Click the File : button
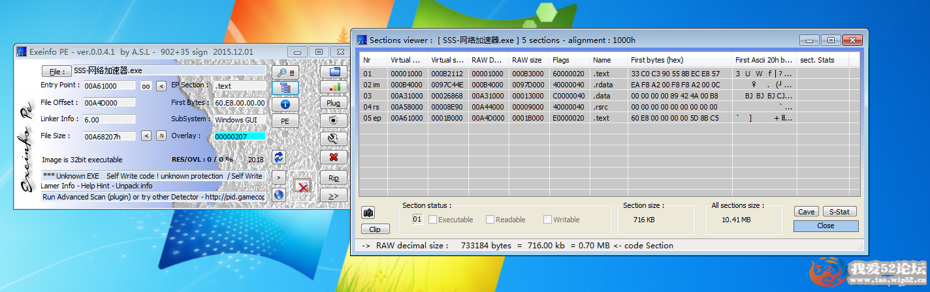Screen dimensions: 930x292 (57, 71)
